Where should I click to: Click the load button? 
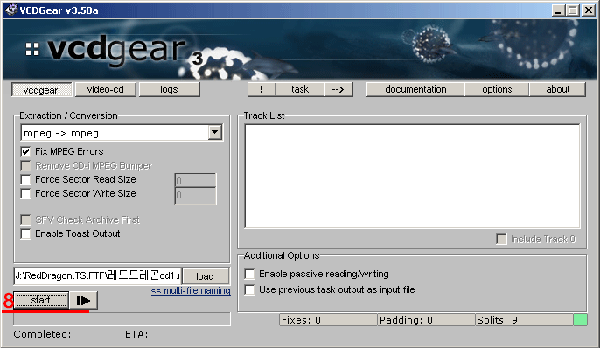pos(206,276)
